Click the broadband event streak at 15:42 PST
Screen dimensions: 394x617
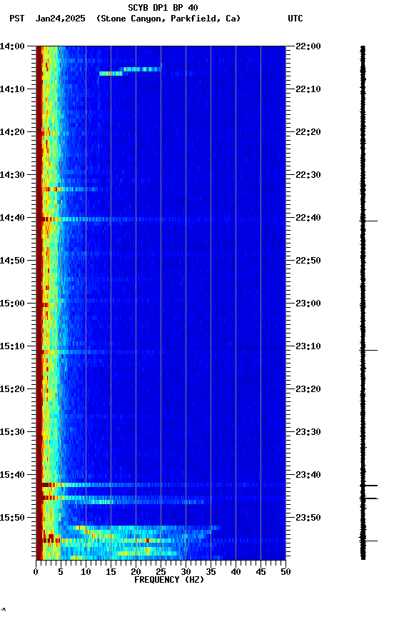click(163, 485)
